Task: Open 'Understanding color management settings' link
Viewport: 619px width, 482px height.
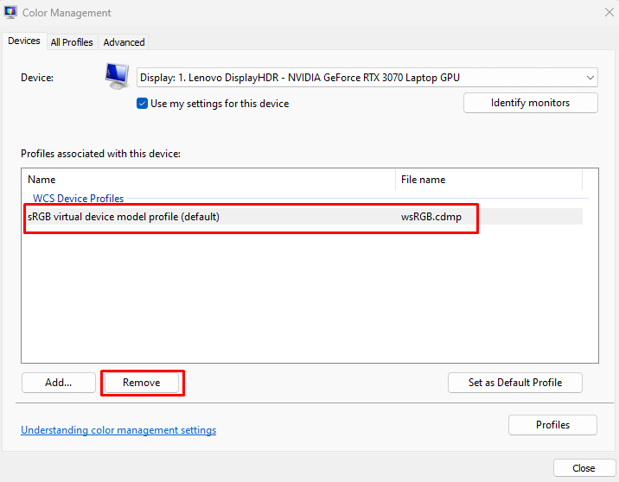Action: [x=118, y=430]
